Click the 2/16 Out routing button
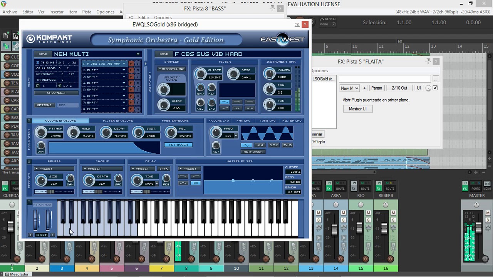The height and width of the screenshot is (277, 493). (x=399, y=88)
